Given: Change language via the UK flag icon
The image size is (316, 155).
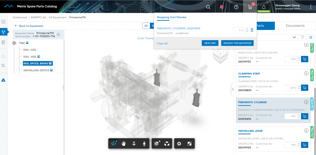Looking at the screenshot, I should pos(222,7).
